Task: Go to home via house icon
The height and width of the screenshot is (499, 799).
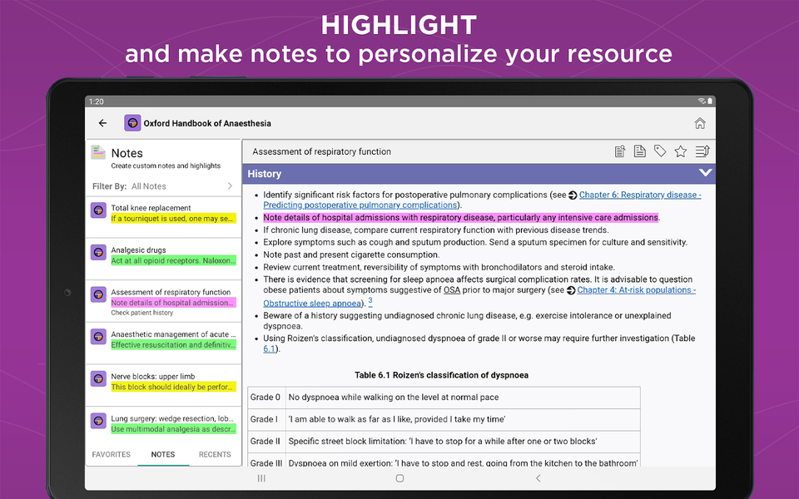Action: [700, 123]
